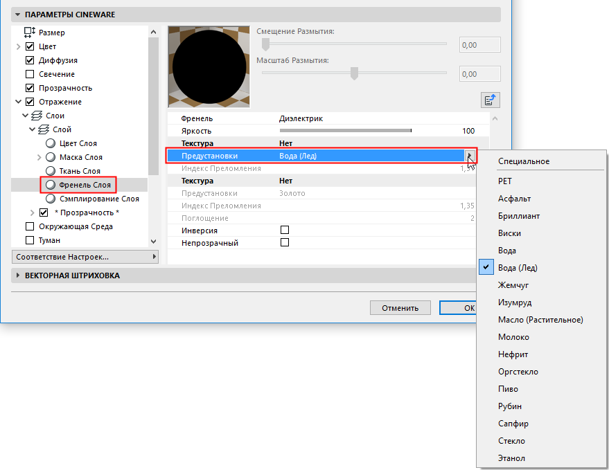Image resolution: width=609 pixels, height=470 pixels.
Task: Click the Слой layer icon
Action: click(44, 129)
